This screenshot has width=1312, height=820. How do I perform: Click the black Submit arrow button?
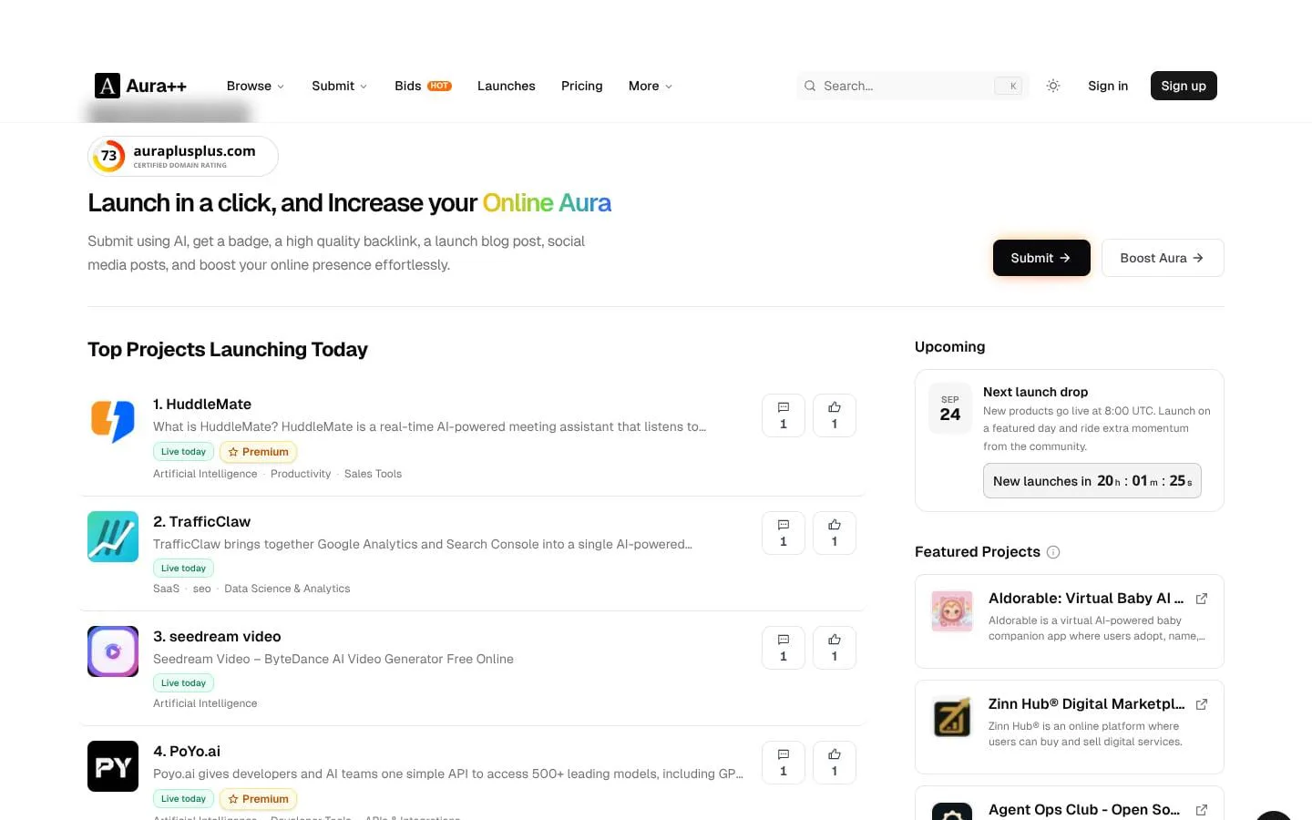point(1041,258)
